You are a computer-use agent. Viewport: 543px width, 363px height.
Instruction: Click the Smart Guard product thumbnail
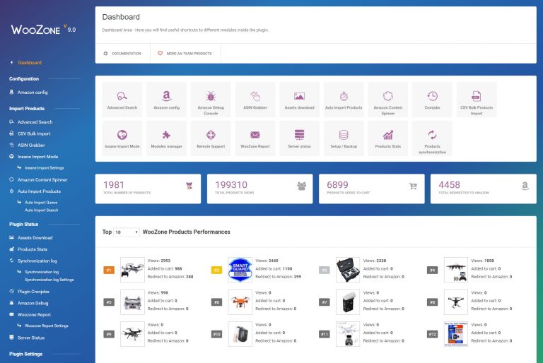tap(240, 270)
